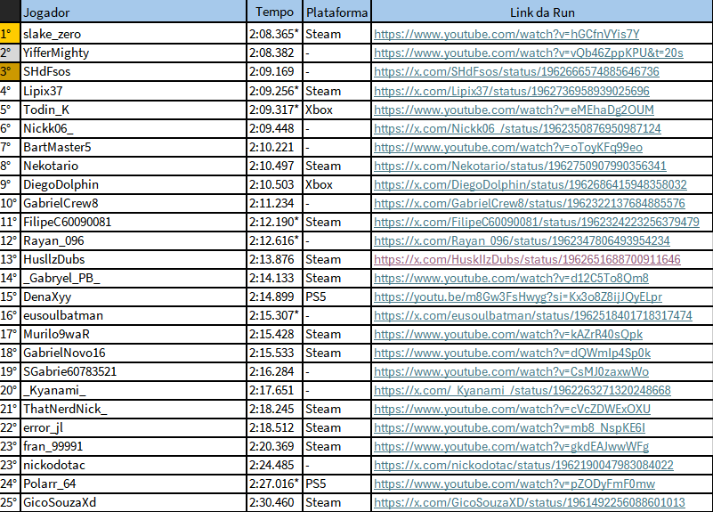Select the Plataforma column header
The width and height of the screenshot is (713, 512).
click(x=337, y=12)
